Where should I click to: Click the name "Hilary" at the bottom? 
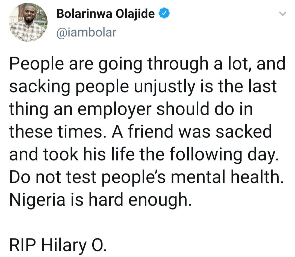click(64, 245)
